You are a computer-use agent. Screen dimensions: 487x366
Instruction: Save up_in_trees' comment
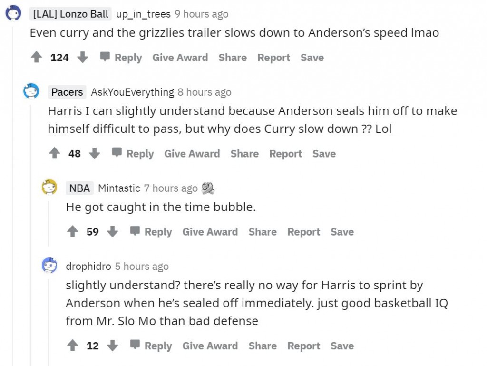point(312,57)
